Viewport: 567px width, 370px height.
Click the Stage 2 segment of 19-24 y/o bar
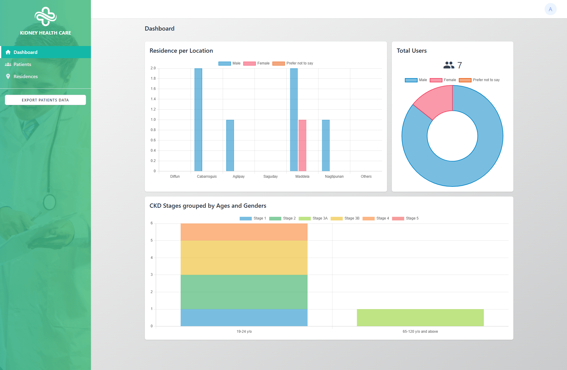244,292
